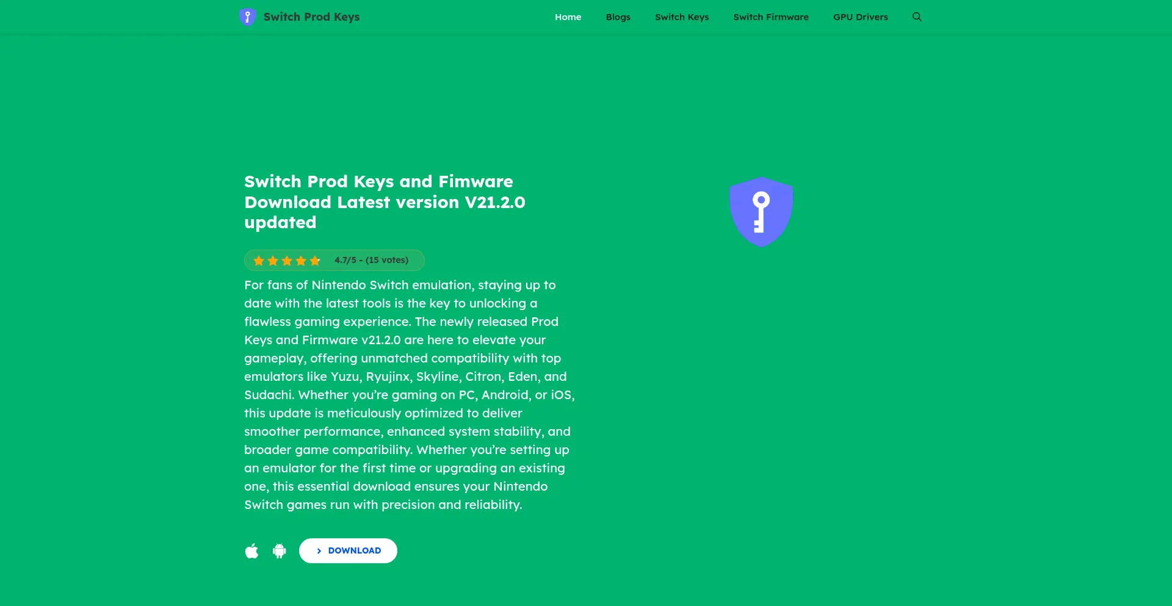Click the Switch Prod Keys site title link
Viewport: 1172px width, 606px height.
[x=311, y=17]
